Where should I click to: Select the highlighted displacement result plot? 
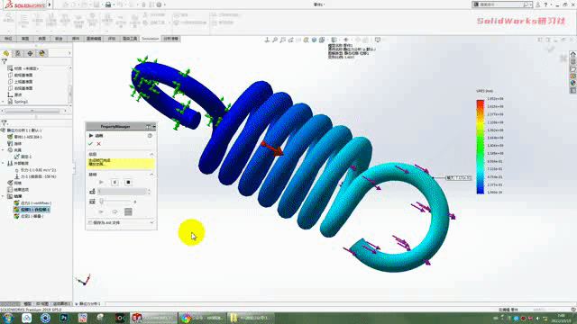tap(32, 210)
